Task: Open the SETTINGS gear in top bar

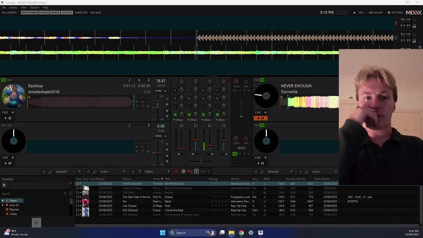Action: (395, 13)
